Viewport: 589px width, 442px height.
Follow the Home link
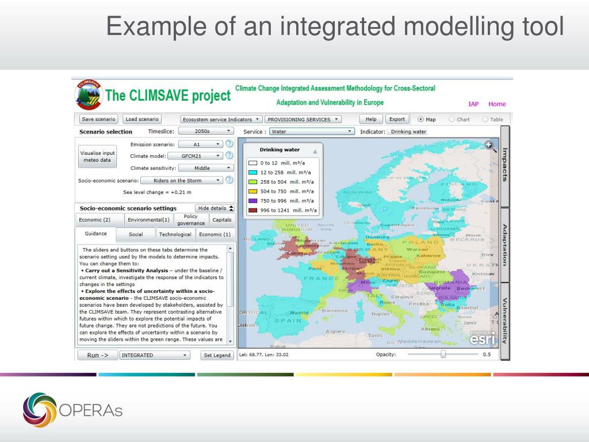[x=497, y=104]
